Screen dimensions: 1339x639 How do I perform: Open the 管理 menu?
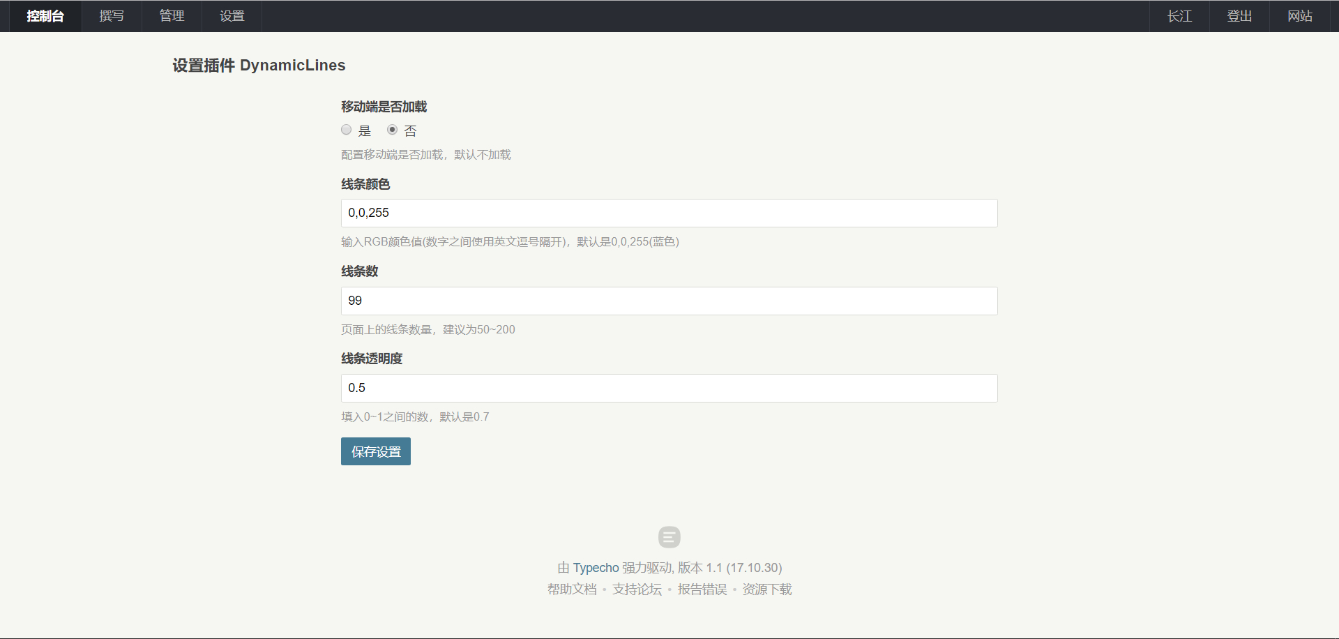(x=172, y=16)
